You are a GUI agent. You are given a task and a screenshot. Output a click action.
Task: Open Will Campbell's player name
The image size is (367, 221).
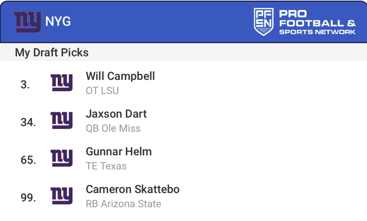tap(120, 76)
